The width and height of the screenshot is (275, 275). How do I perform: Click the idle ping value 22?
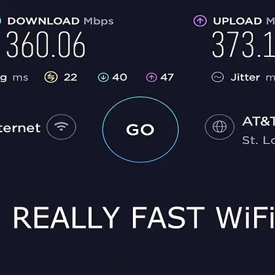pos(71,77)
